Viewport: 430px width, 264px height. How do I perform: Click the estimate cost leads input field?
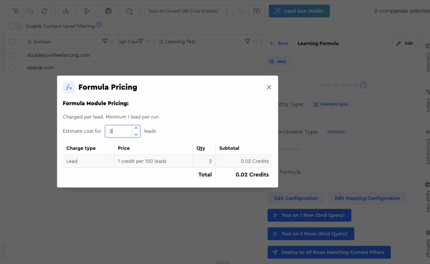tap(118, 131)
